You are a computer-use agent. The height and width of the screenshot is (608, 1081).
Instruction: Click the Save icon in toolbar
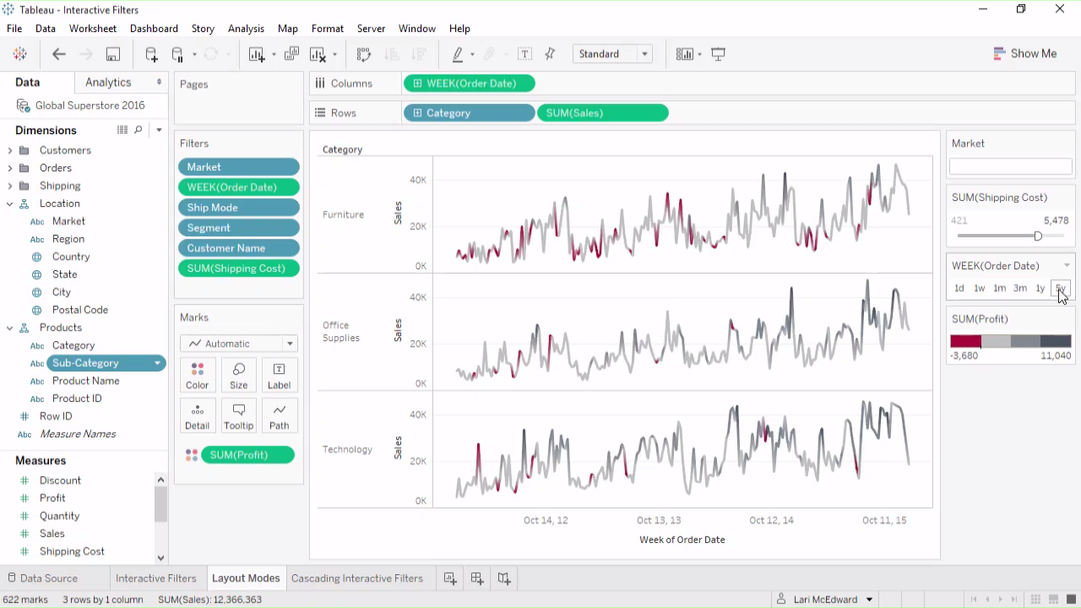tap(112, 54)
